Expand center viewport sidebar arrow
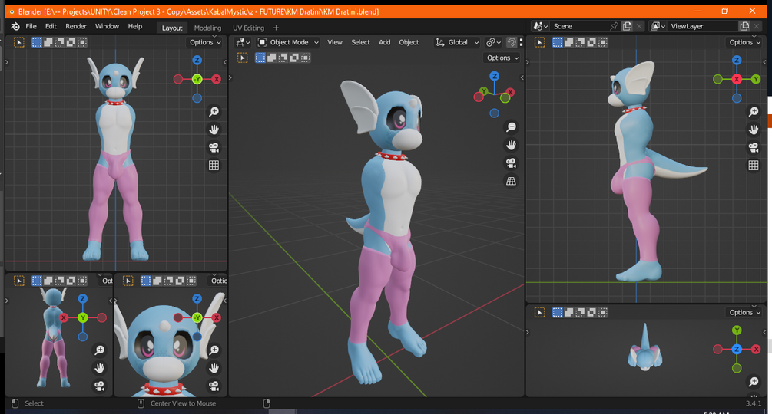 click(x=522, y=77)
